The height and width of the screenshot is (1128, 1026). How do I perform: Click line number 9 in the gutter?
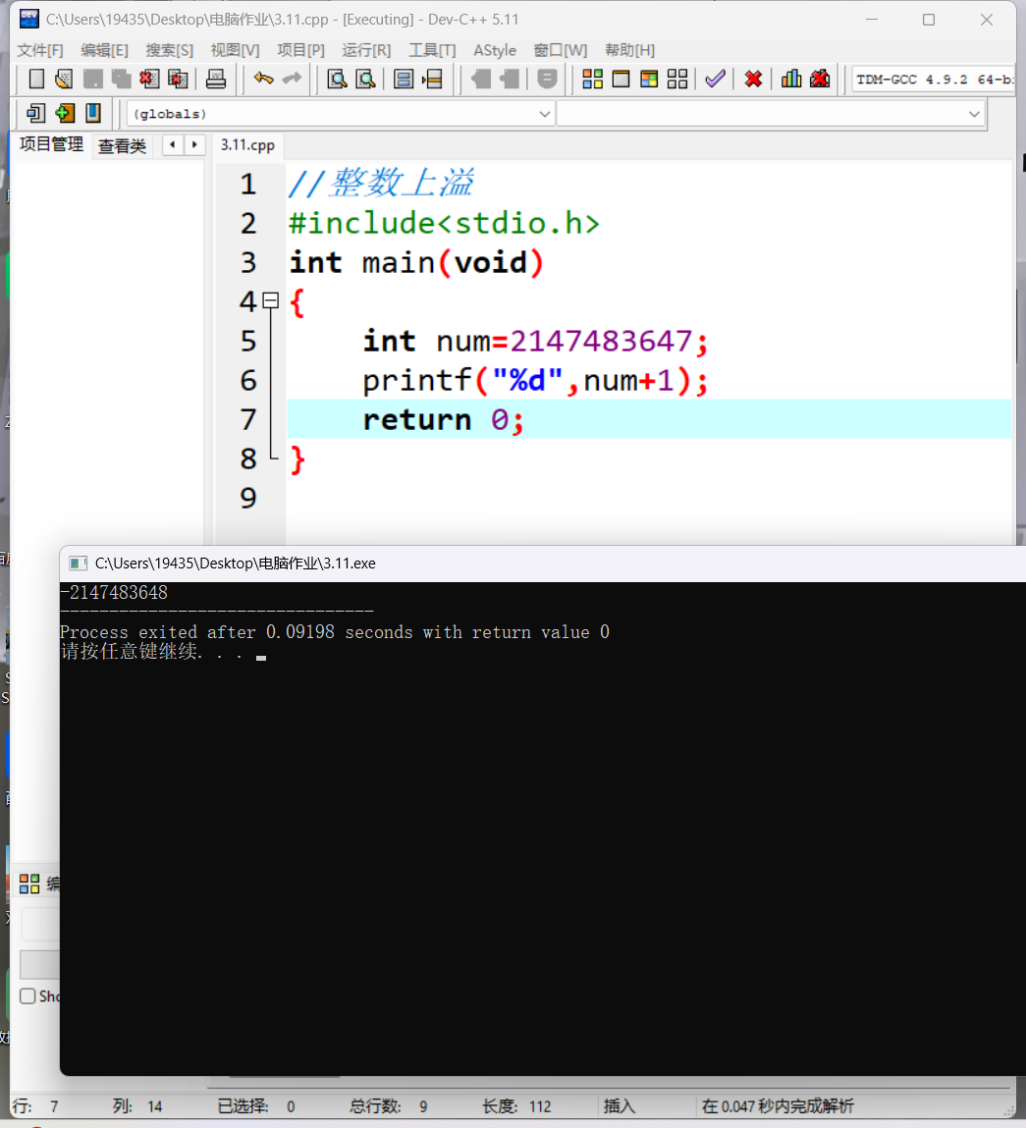[x=248, y=498]
